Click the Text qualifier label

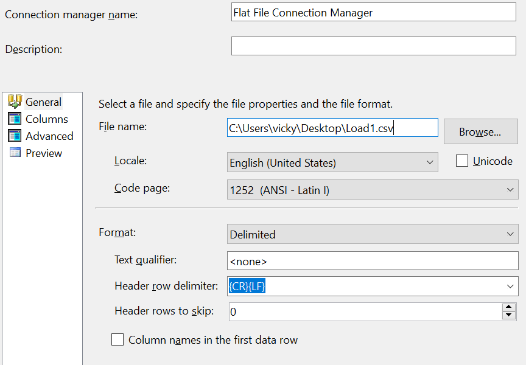[146, 260]
